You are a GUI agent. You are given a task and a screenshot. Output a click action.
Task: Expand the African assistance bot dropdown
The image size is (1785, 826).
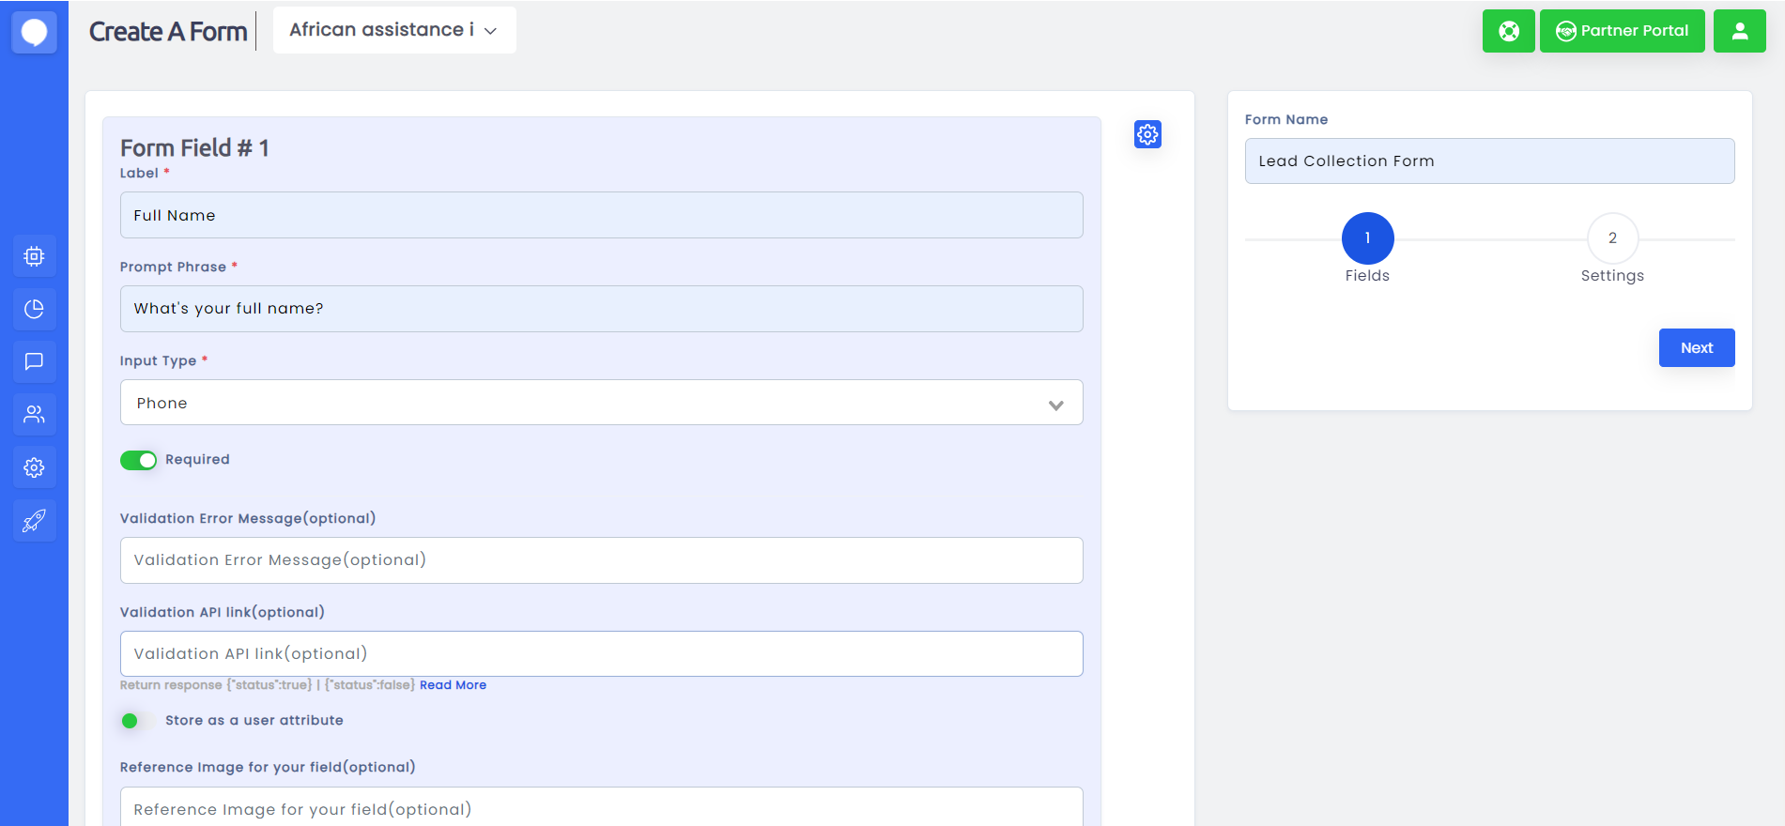(x=394, y=30)
